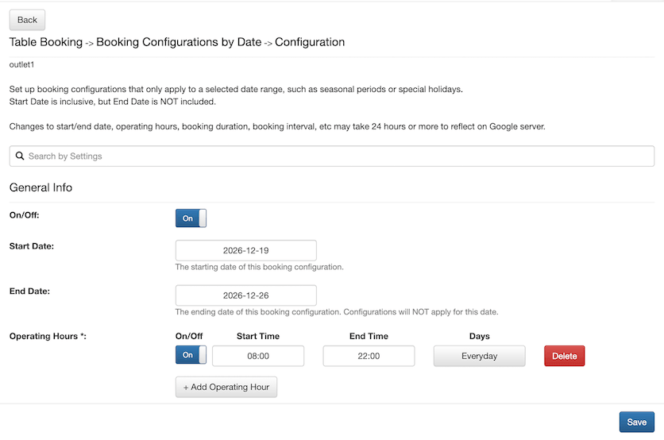Click the Operating Hours * label
664x440 pixels.
[x=48, y=336]
